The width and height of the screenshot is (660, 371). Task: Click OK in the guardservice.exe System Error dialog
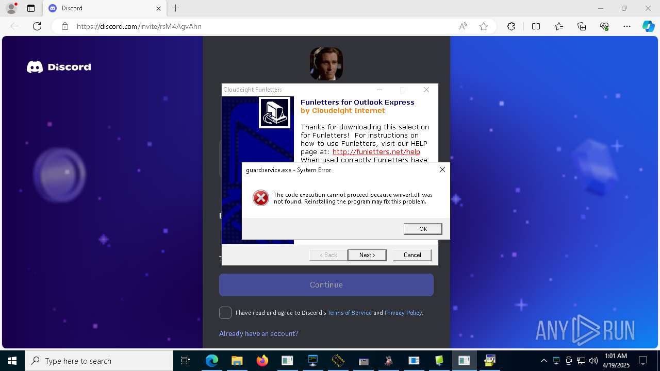[x=423, y=229]
